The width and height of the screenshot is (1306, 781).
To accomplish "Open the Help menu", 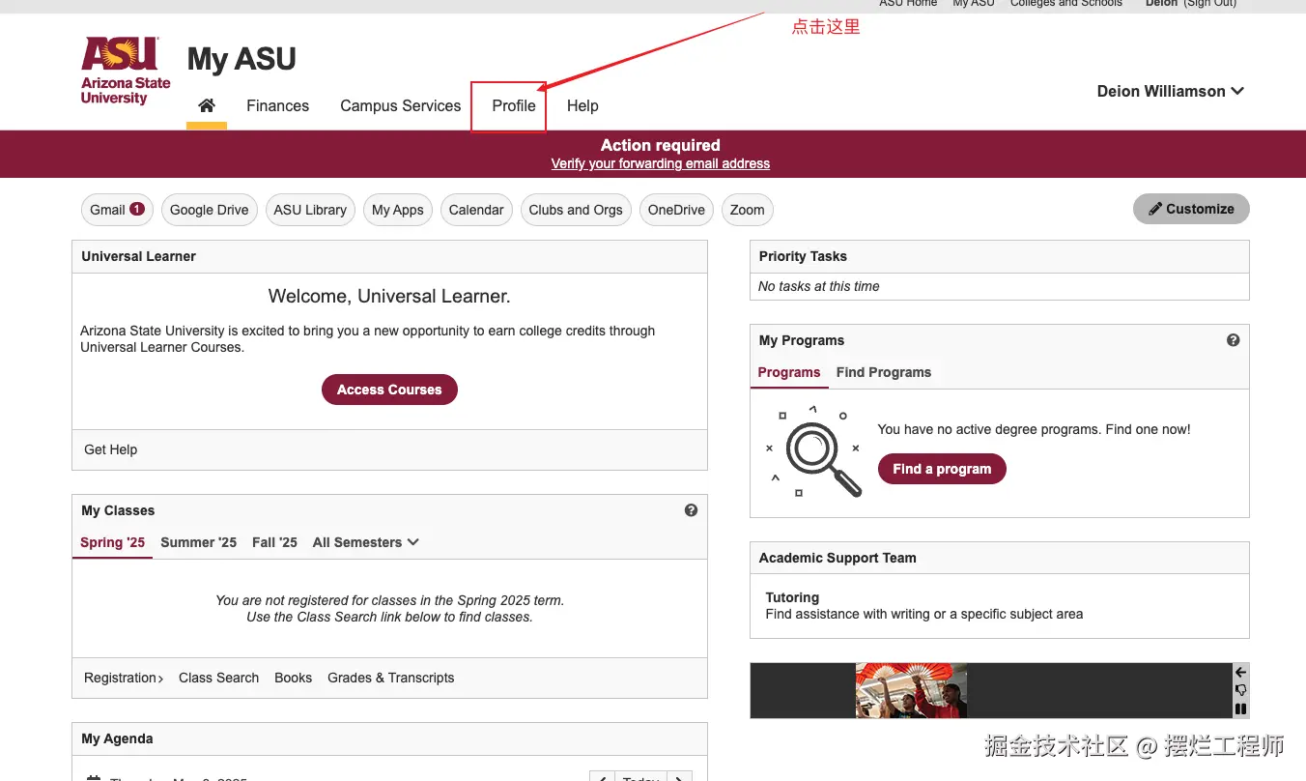I will tap(582, 105).
